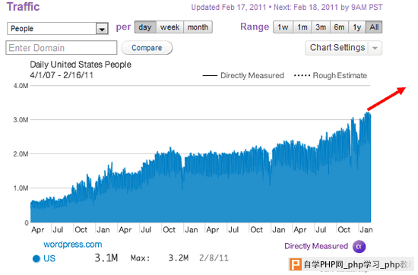The height and width of the screenshot is (275, 418).
Task: Set range to 1y
Action: coord(357,27)
